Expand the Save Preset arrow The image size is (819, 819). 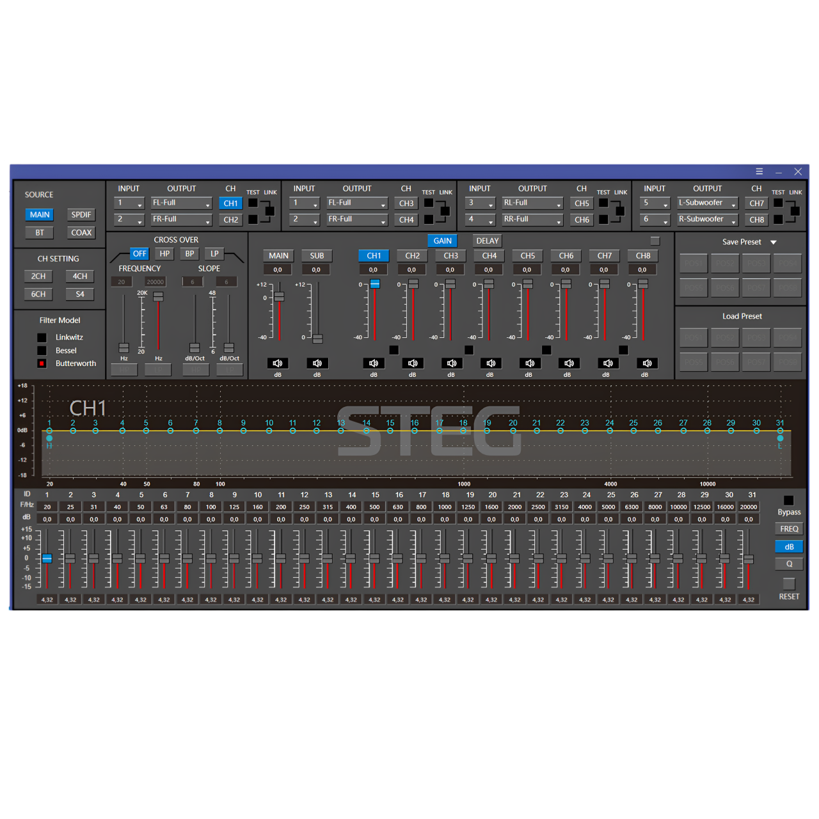pos(774,243)
